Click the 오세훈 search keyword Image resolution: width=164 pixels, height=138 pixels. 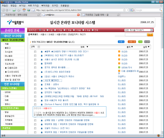51,34
